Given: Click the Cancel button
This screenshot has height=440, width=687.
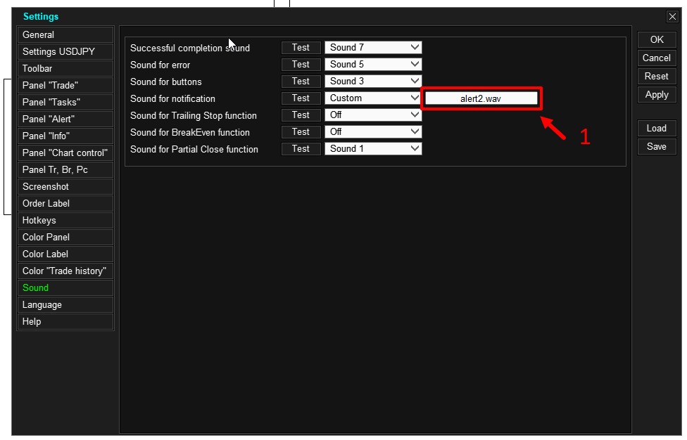Looking at the screenshot, I should (x=657, y=58).
